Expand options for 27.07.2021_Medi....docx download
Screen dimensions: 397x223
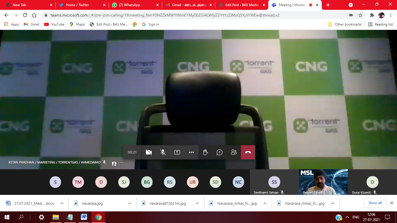point(62,203)
